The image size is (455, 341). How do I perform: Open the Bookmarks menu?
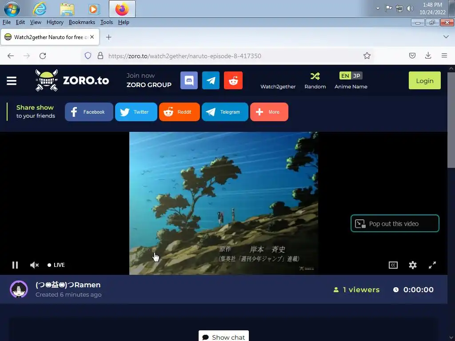click(x=82, y=22)
